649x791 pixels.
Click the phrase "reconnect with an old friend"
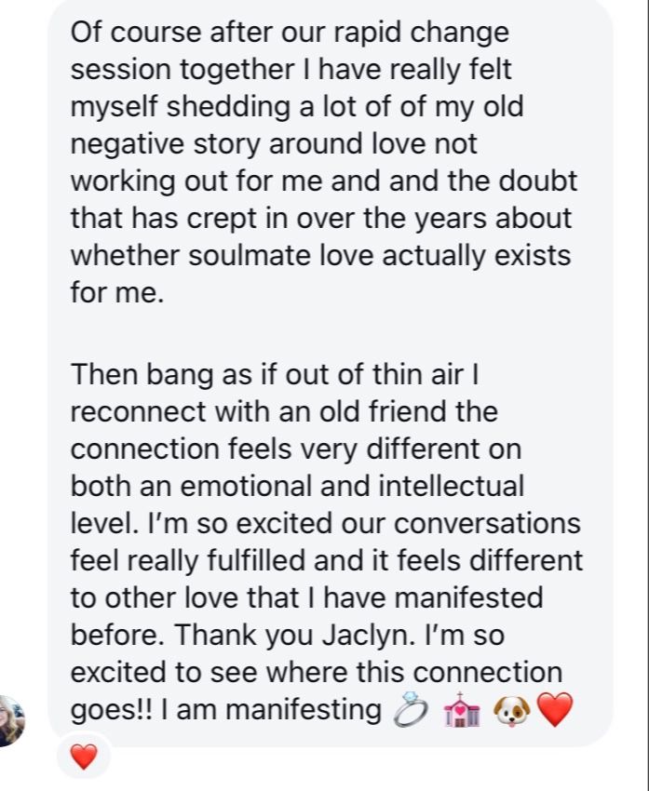coord(284,410)
